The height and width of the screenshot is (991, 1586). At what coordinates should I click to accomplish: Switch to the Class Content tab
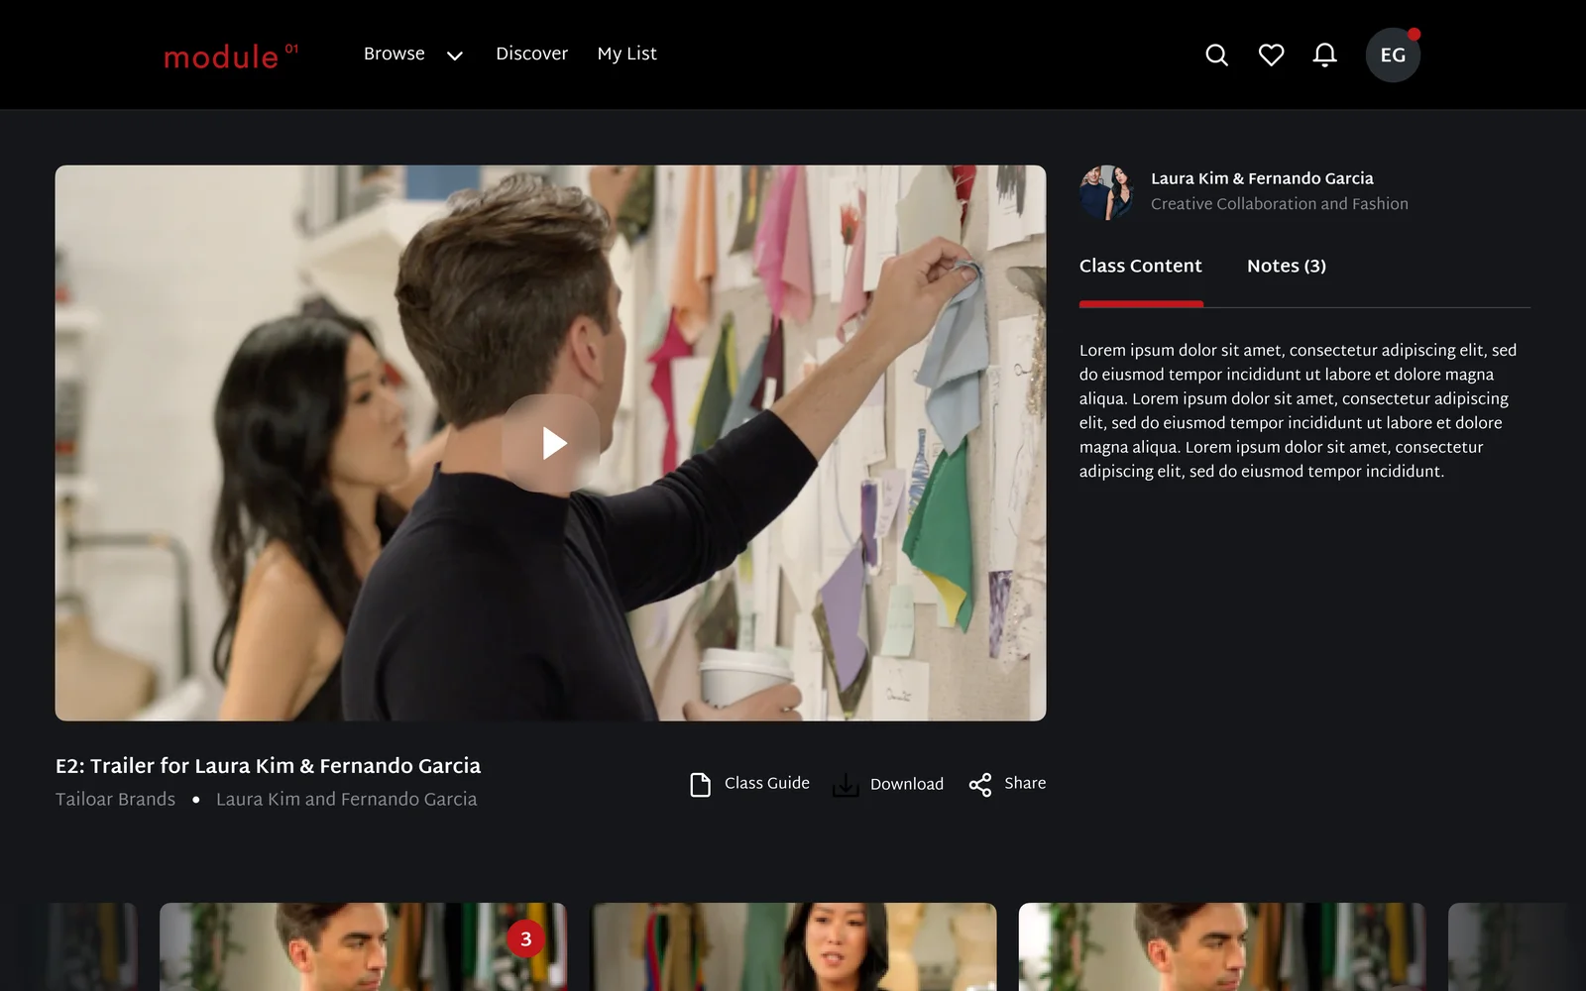(1140, 266)
